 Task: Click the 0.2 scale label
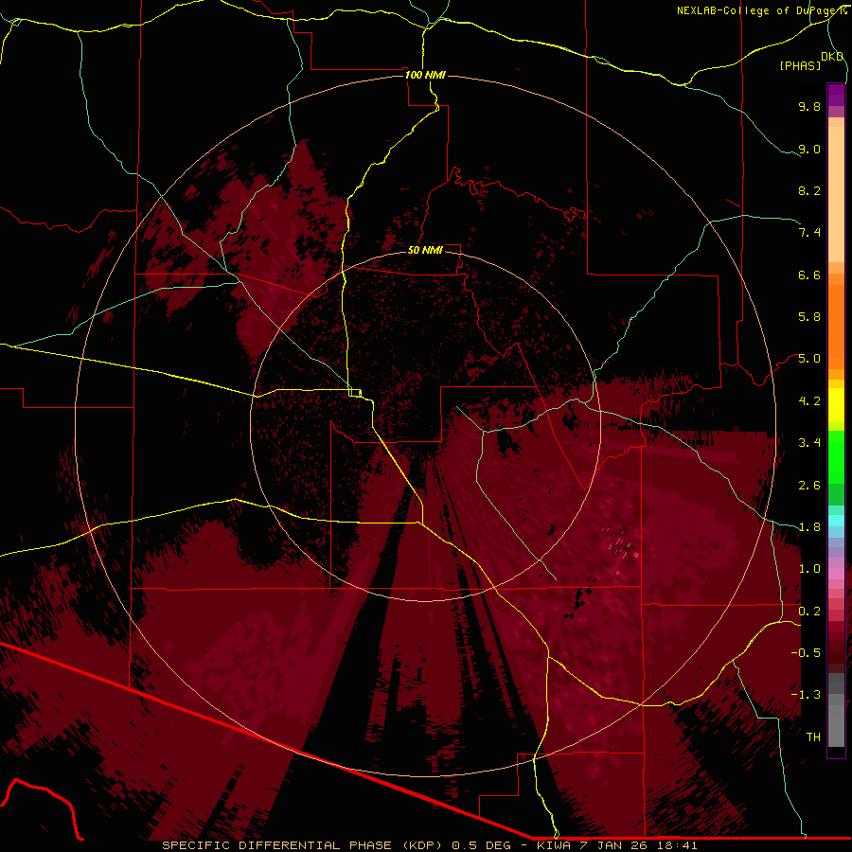(x=809, y=612)
